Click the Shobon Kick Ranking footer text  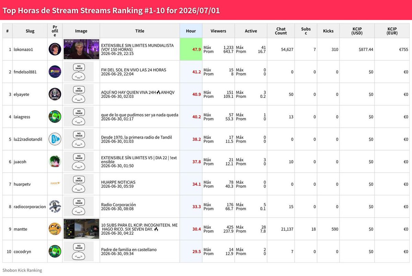click(x=22, y=270)
